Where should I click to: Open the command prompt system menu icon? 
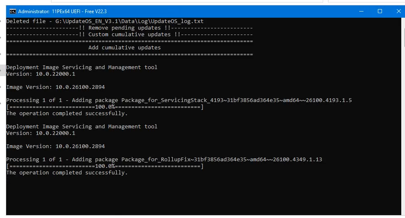click(x=12, y=12)
